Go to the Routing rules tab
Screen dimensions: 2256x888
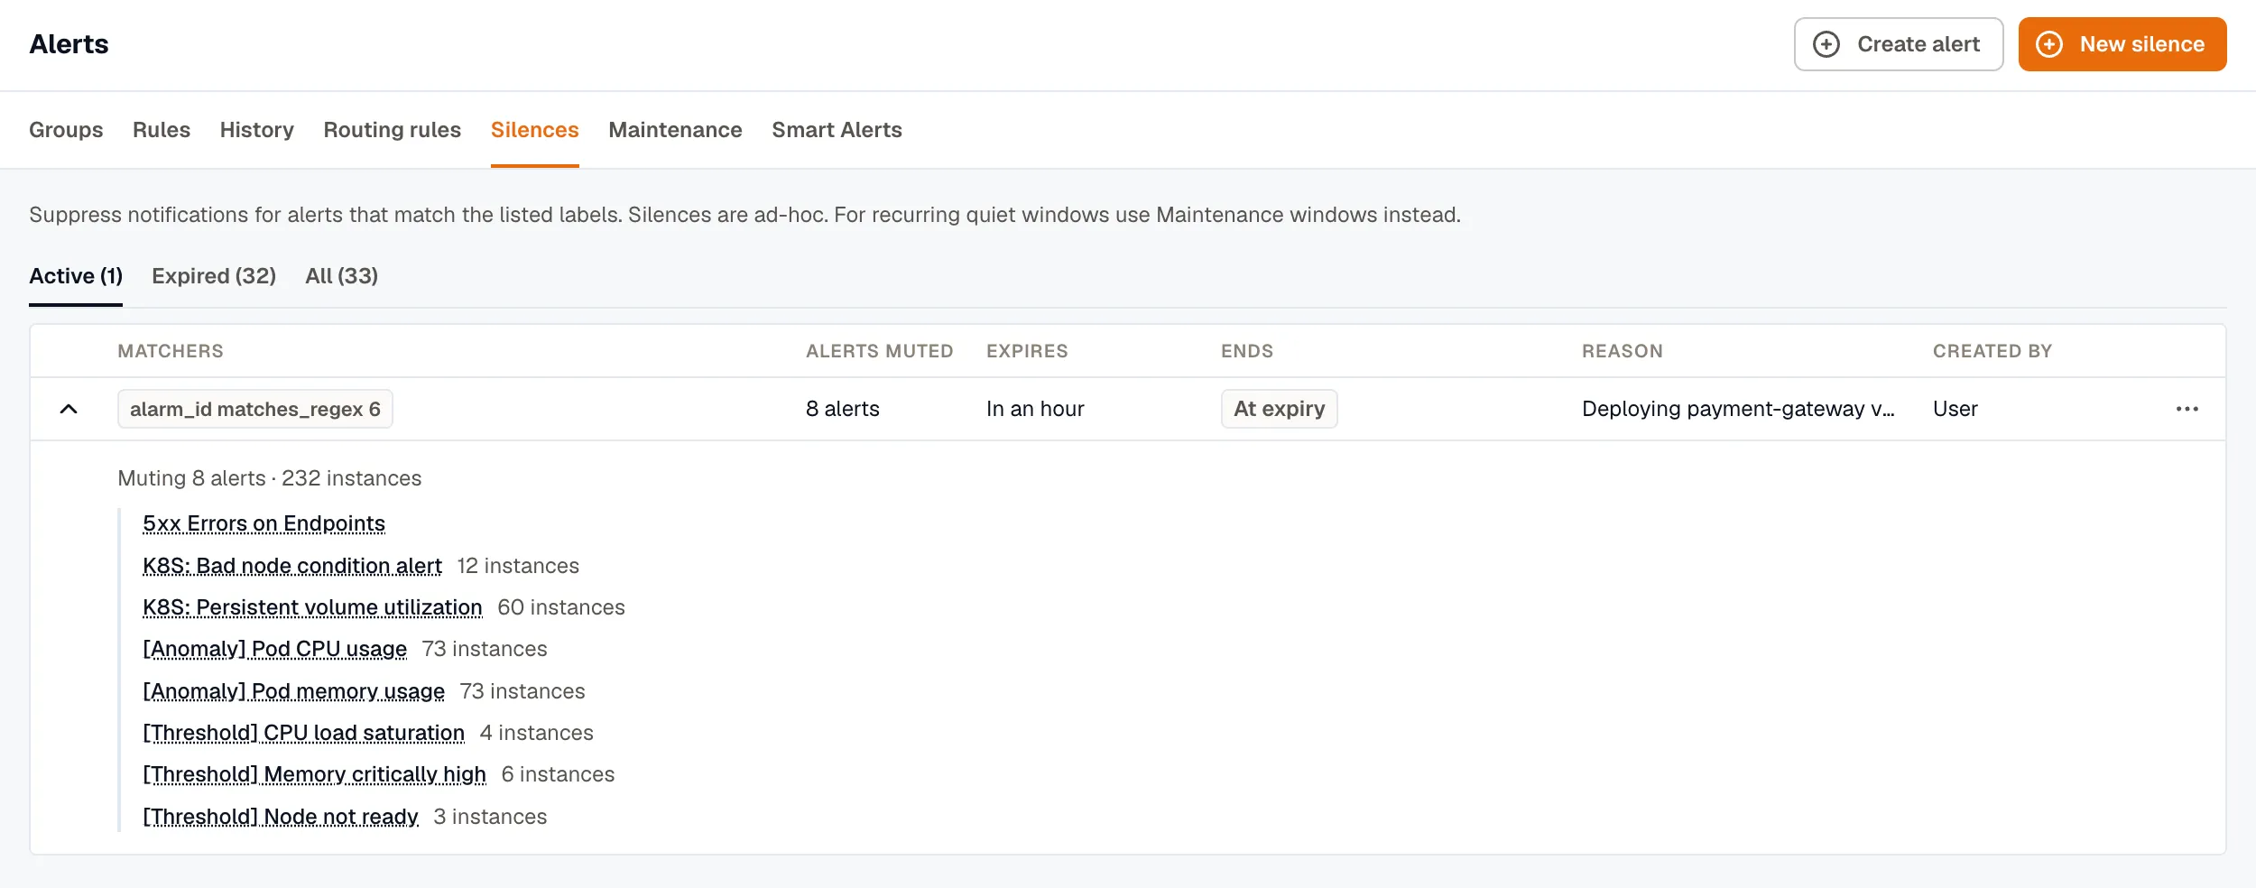click(393, 130)
